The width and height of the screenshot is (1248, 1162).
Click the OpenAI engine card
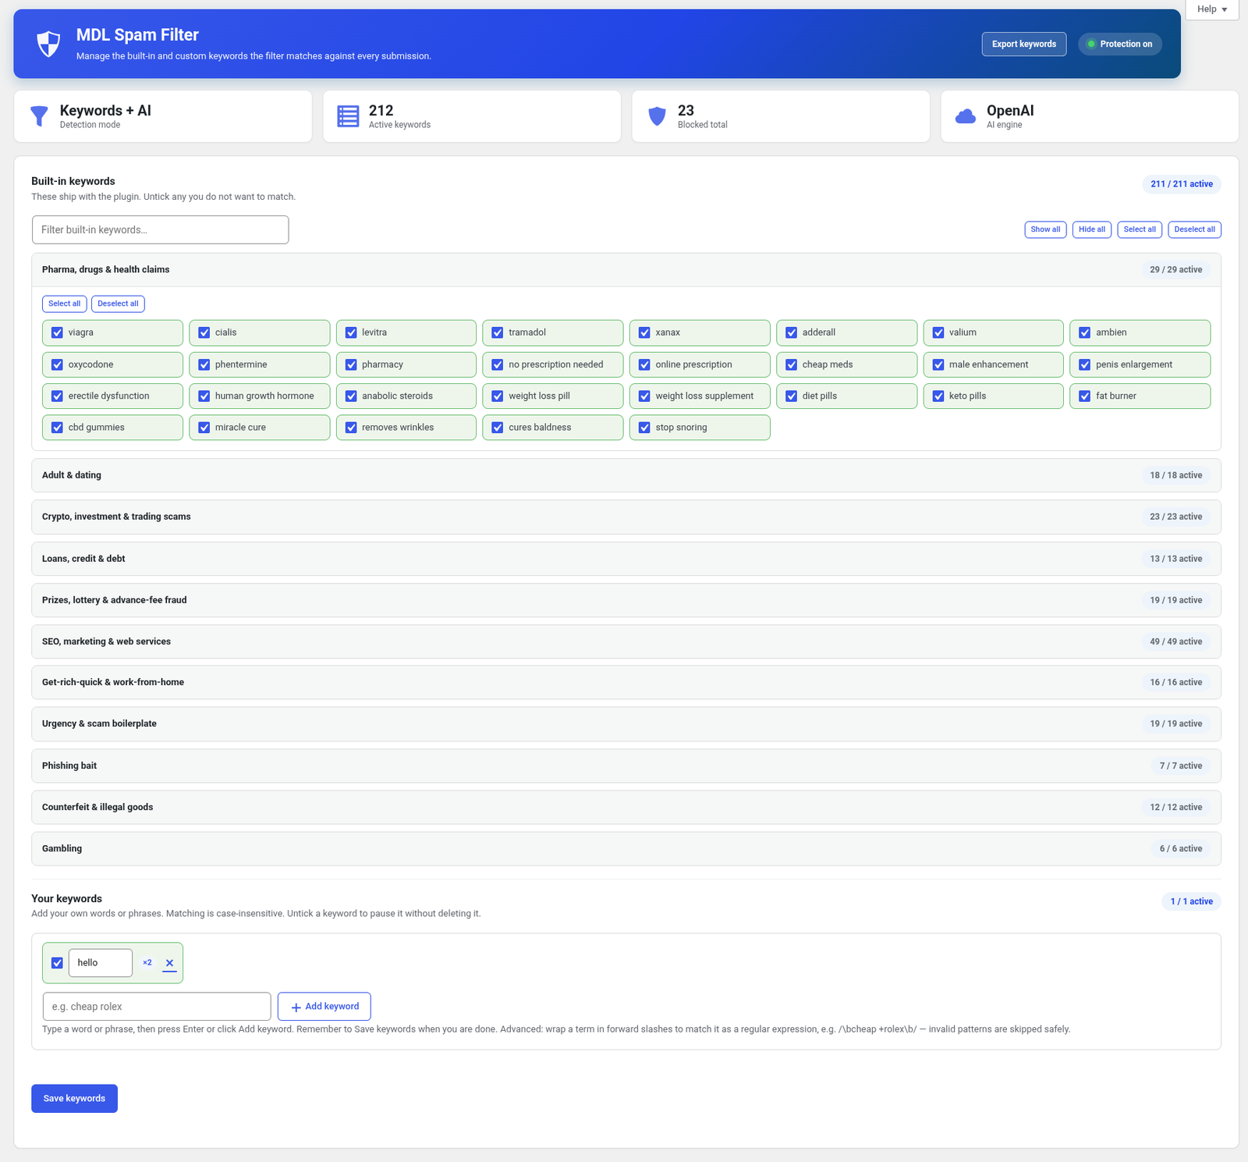(x=1090, y=116)
